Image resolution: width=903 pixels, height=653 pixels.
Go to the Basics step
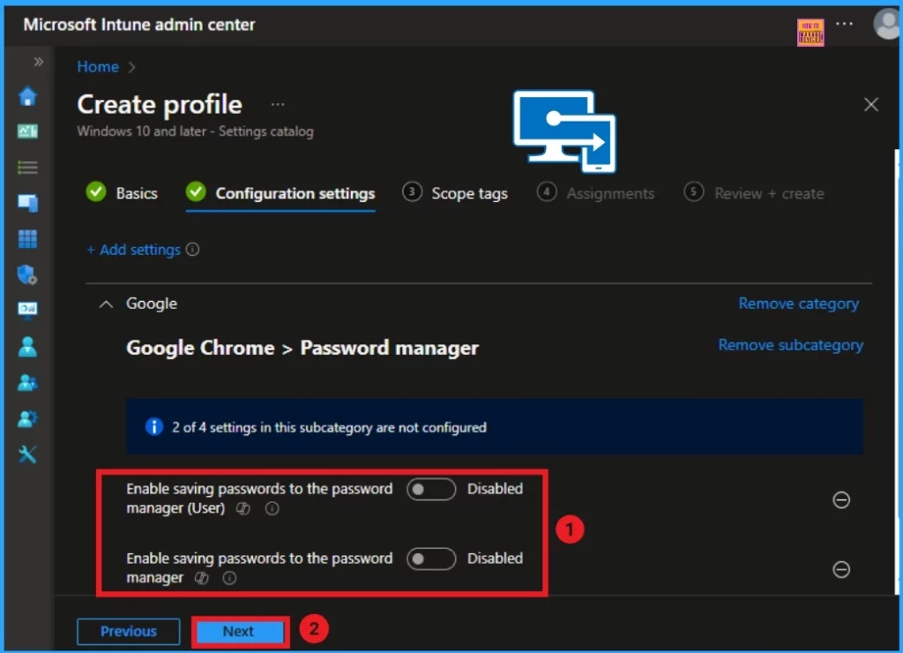point(122,193)
